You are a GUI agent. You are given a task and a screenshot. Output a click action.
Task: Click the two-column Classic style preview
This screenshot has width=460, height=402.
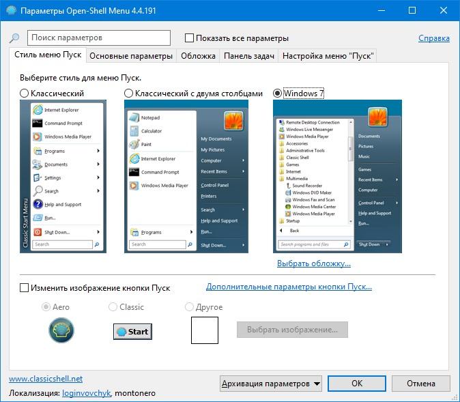(186, 176)
